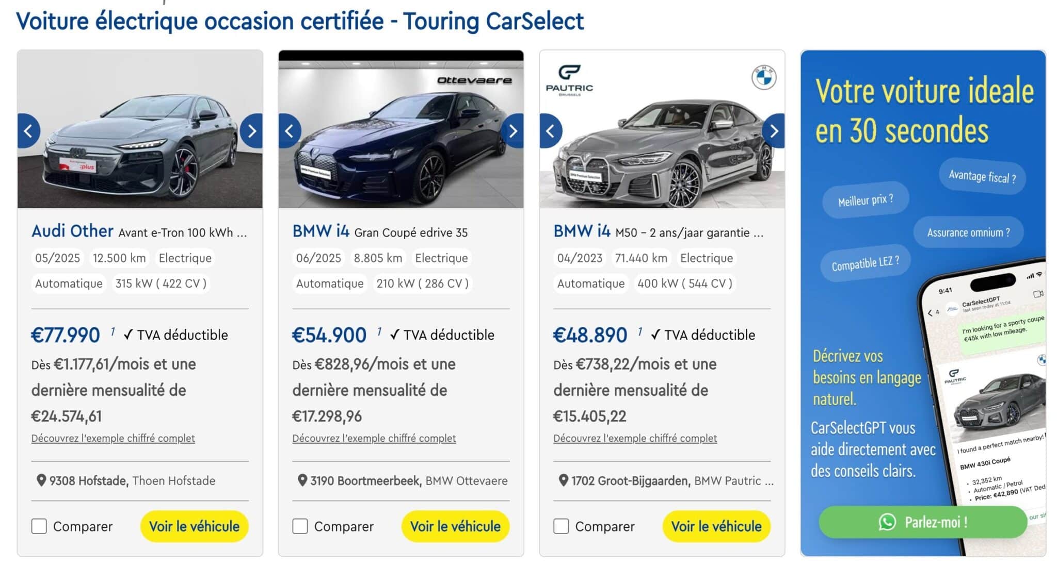1057x567 pixels.
Task: View the BMW i4 M50 vehicle details
Action: (x=716, y=526)
